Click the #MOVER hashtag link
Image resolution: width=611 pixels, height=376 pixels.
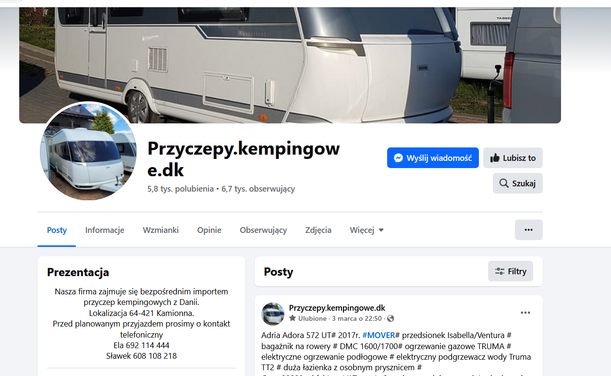coord(379,335)
